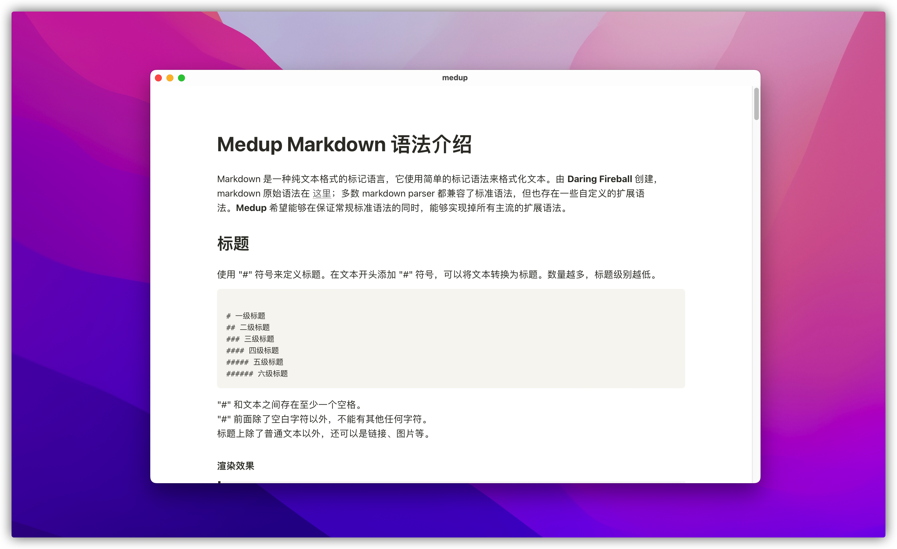This screenshot has width=897, height=549.
Task: Click the vertical scrollbar thumb
Action: [x=756, y=104]
